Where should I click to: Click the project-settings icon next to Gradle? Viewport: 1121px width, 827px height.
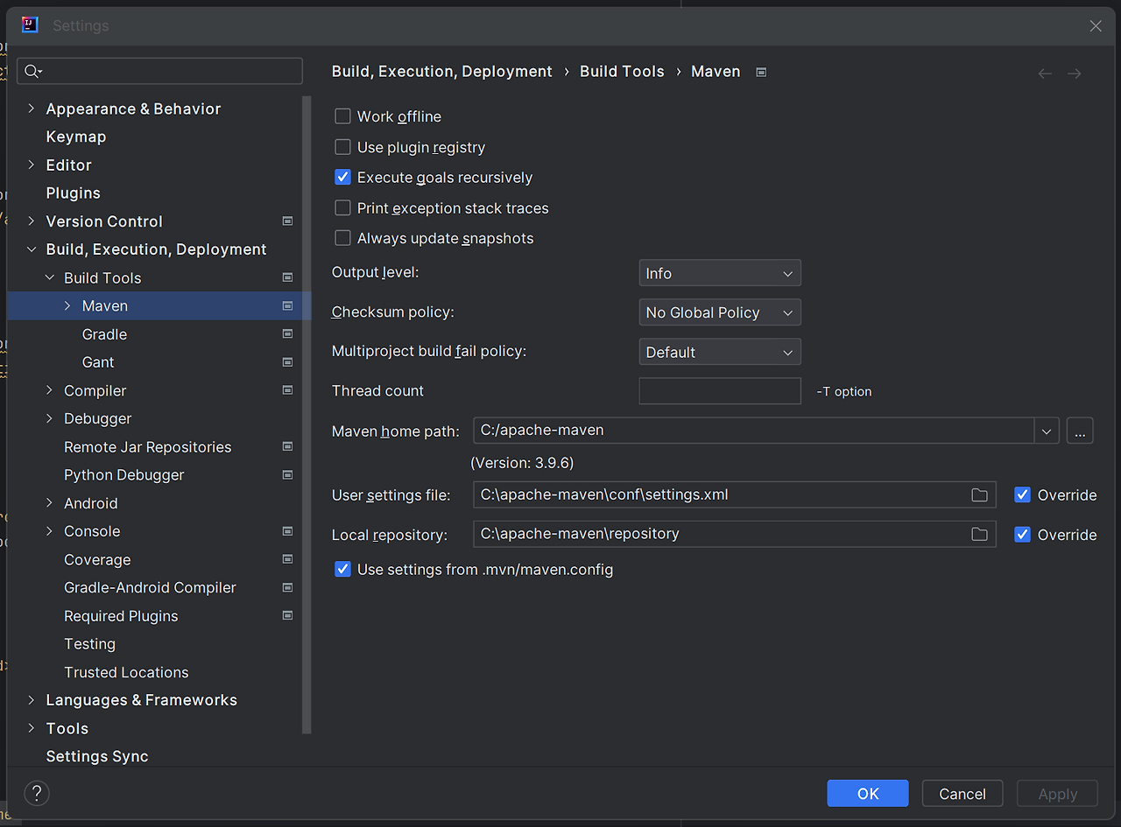[x=286, y=333]
